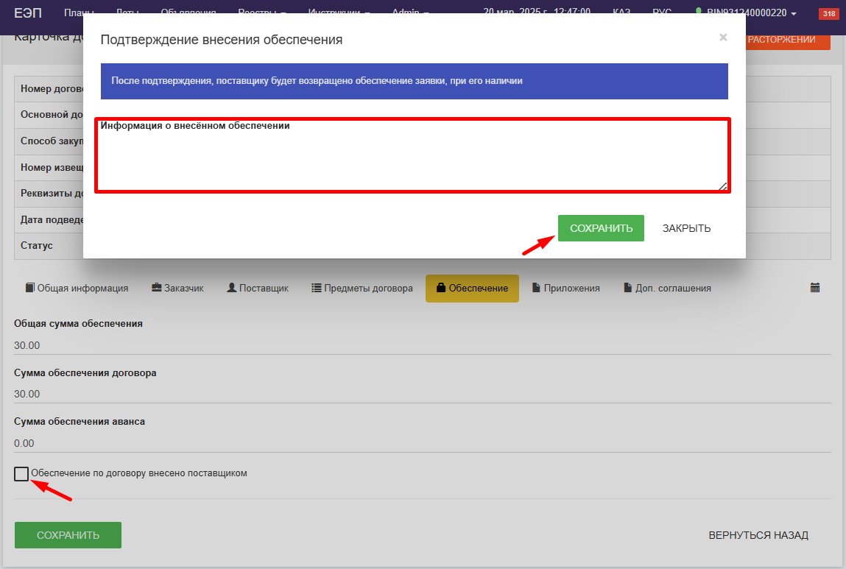Click ВЕРНУТЬСЯ НАЗАД link at the bottom
This screenshot has height=569, width=846.
(x=758, y=535)
